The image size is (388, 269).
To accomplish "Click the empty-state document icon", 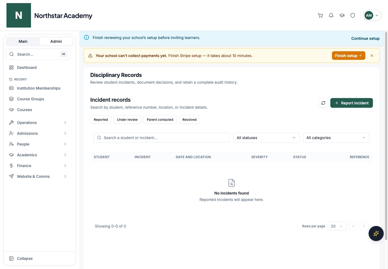I will pos(231,183).
